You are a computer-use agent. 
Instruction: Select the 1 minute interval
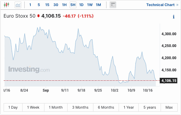[x=30, y=5]
